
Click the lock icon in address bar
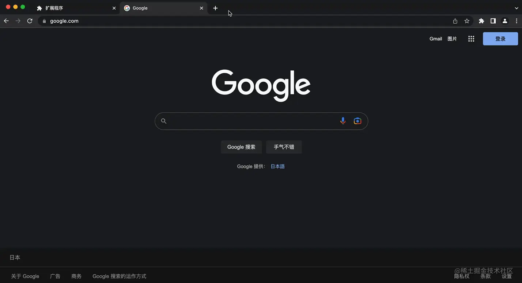pos(45,21)
